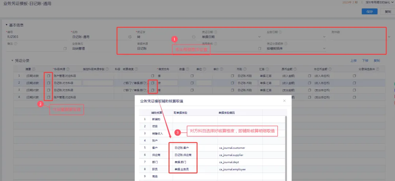Open the 业务日期 dropdown
Image resolution: width=395 pixels, height=181 pixels.
pyautogui.click(x=324, y=37)
